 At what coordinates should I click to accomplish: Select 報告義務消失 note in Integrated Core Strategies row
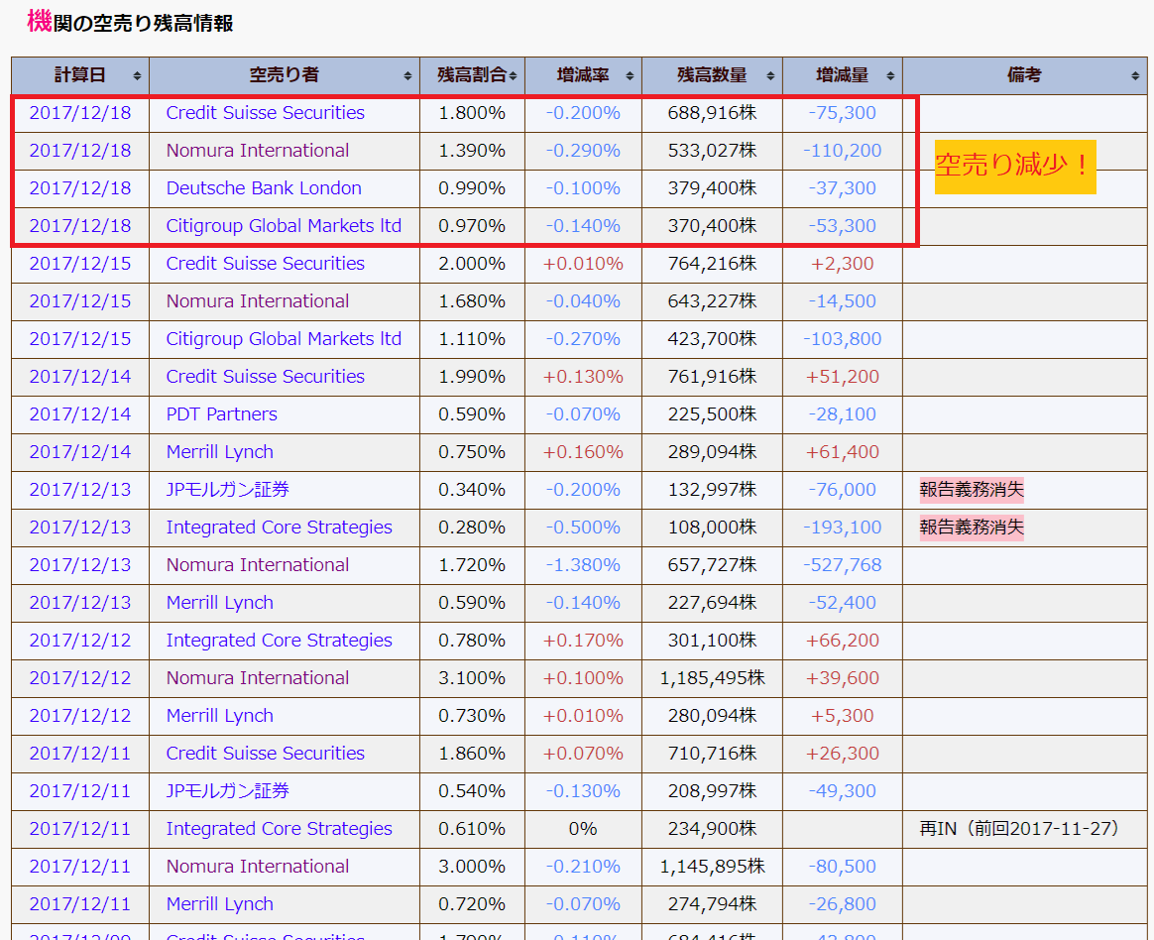(972, 528)
